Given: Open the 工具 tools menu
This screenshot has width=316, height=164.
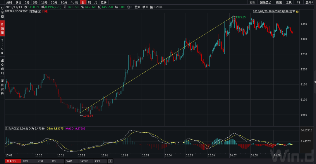Looking at the screenshot, I should (x=288, y=2).
